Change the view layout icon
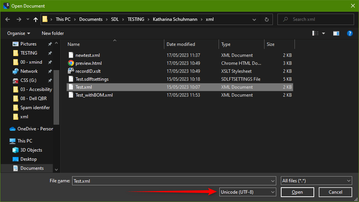The height and width of the screenshot is (202, 359). [x=315, y=33]
